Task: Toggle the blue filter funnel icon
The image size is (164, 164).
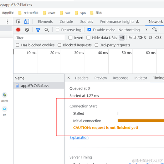Action: click(x=38, y=30)
